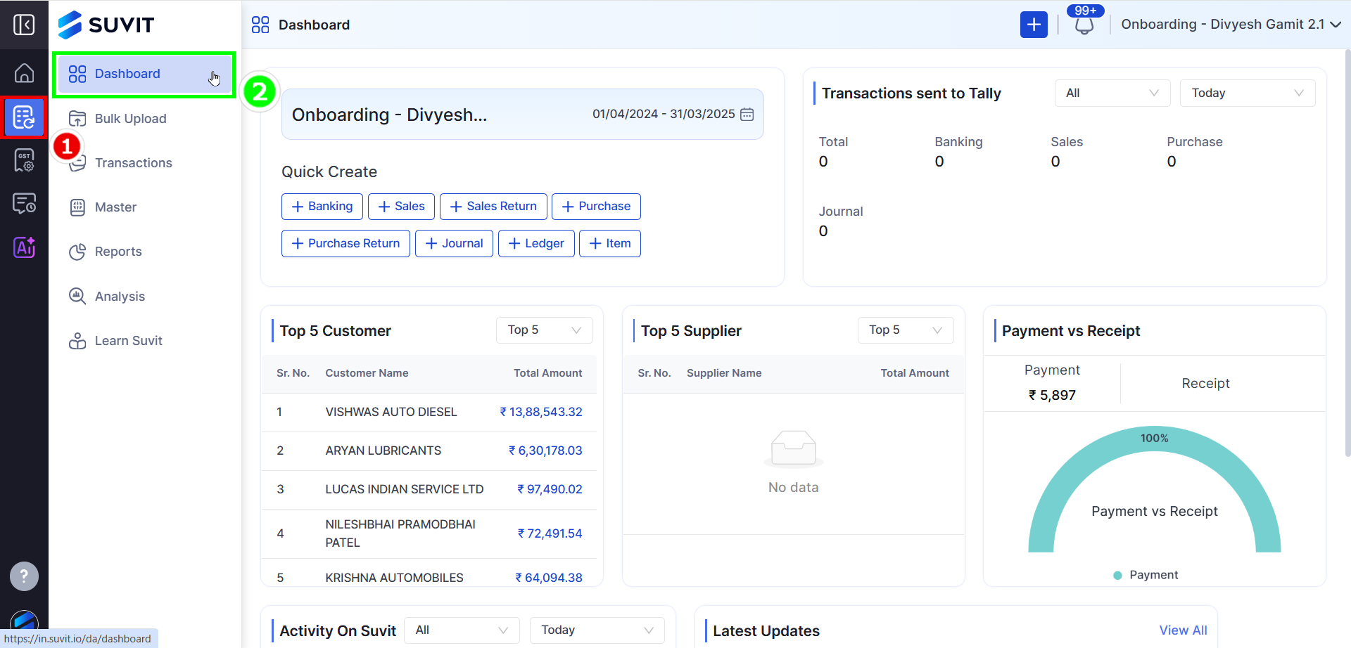The width and height of the screenshot is (1351, 648).
Task: Open the Top 5 dropdown for Top 5 Customer
Action: coord(544,330)
